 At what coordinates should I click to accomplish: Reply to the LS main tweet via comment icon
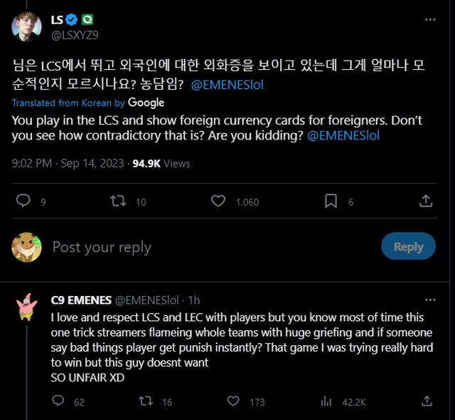23,201
